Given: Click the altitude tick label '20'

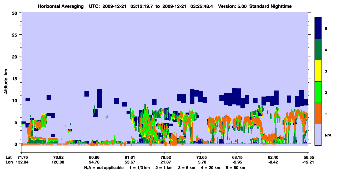Looking at the screenshot, I should tap(15, 57).
